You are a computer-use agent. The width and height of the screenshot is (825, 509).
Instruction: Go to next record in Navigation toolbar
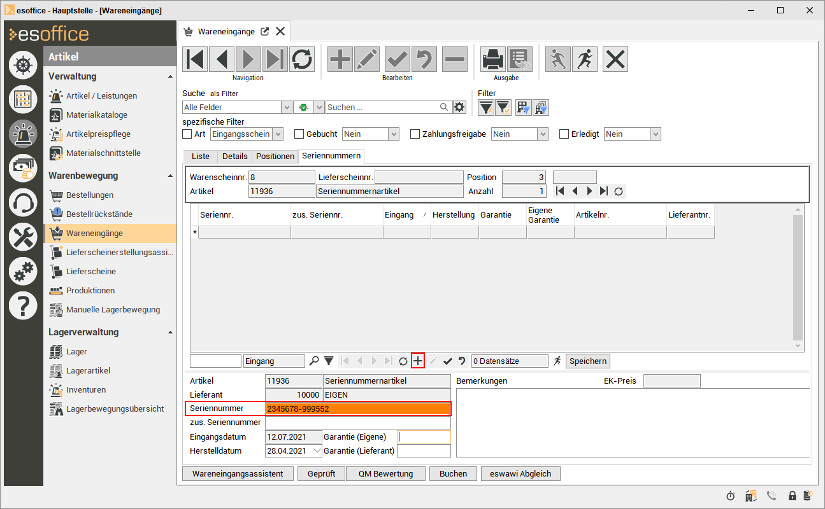click(x=248, y=59)
